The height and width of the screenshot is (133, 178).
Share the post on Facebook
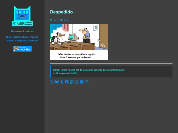coord(67,82)
